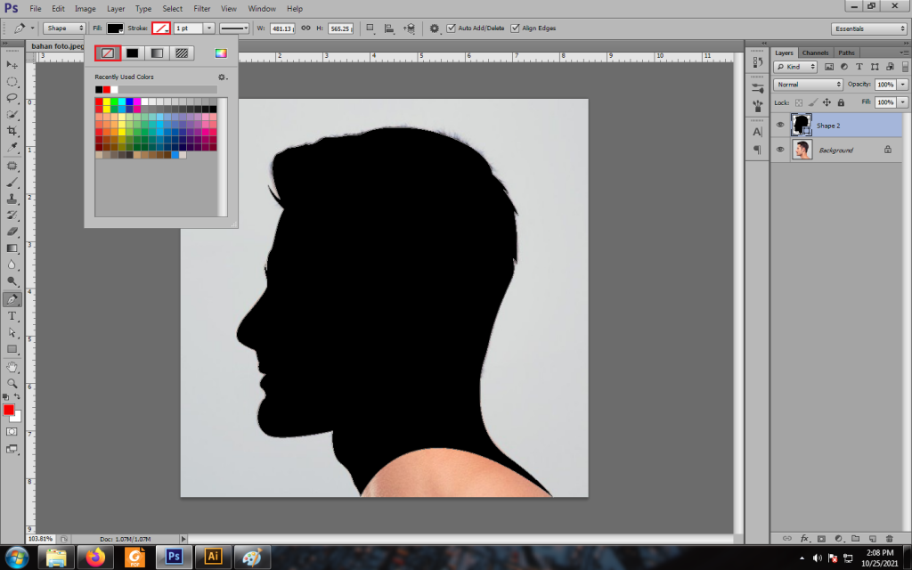912x570 pixels.
Task: Click the red foreground color swatch
Action: (9, 410)
